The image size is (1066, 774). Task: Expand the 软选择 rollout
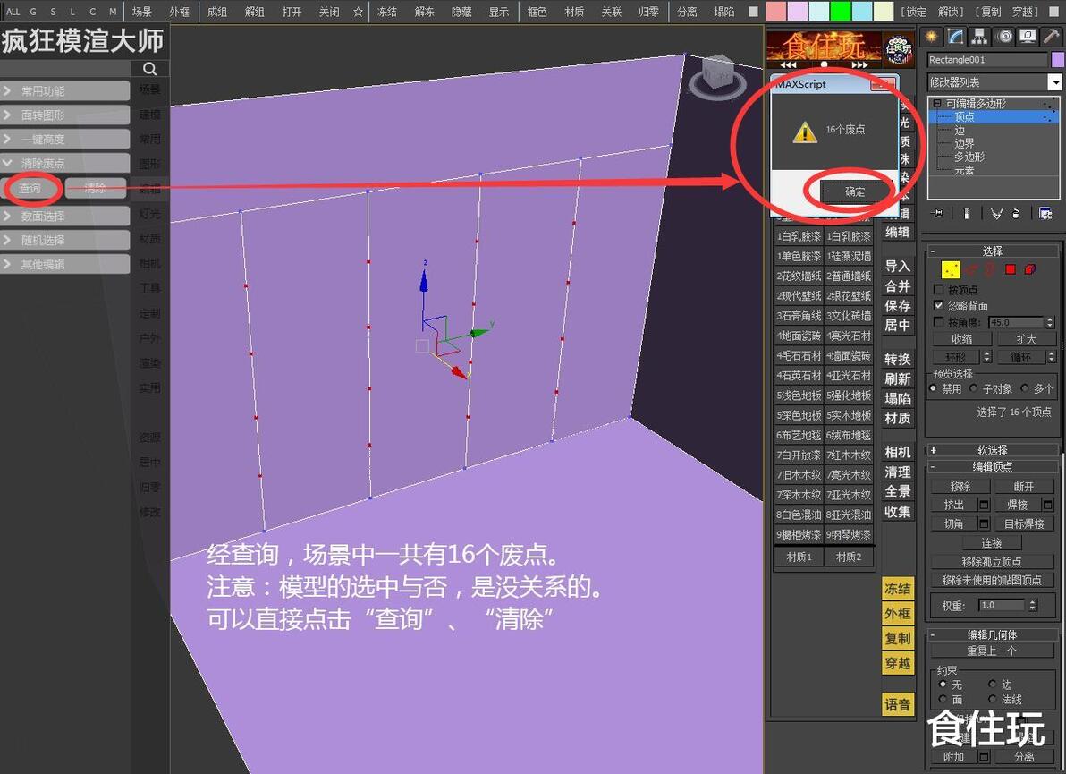[992, 450]
